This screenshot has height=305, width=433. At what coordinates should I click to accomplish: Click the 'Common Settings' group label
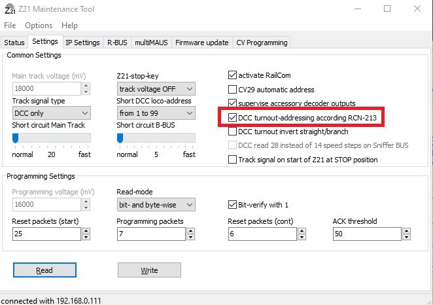34,55
